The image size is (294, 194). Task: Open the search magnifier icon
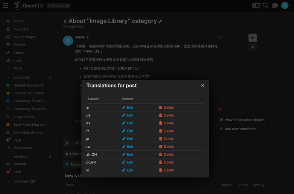[265, 6]
